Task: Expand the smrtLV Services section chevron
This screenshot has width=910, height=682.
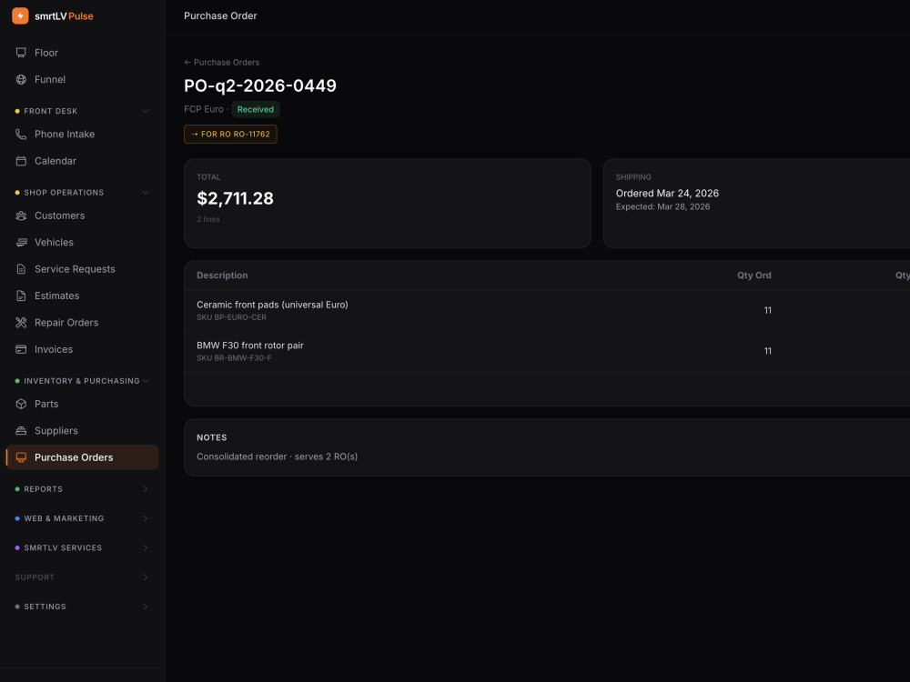Action: (145, 547)
